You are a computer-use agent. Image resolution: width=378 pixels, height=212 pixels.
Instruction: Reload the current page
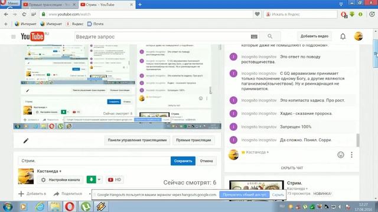point(24,14)
